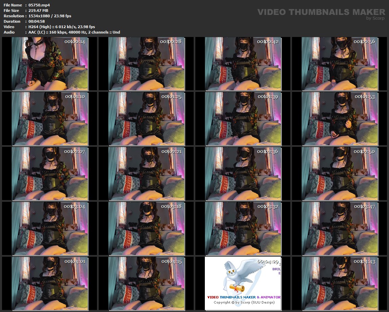Click the Copyright by Scorp (SUU Design) text

(244, 302)
